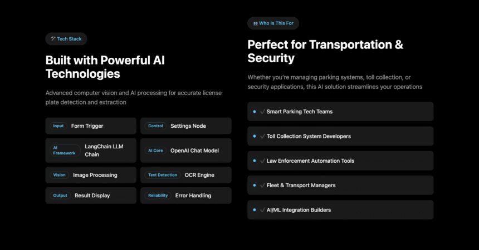
Task: Click checkmark icon beside AI/ML Integration Builders
Action: 262,210
